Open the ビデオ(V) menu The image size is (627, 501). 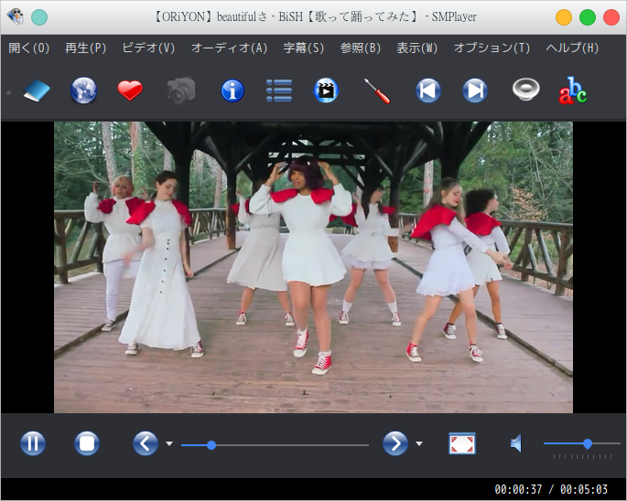(x=148, y=48)
